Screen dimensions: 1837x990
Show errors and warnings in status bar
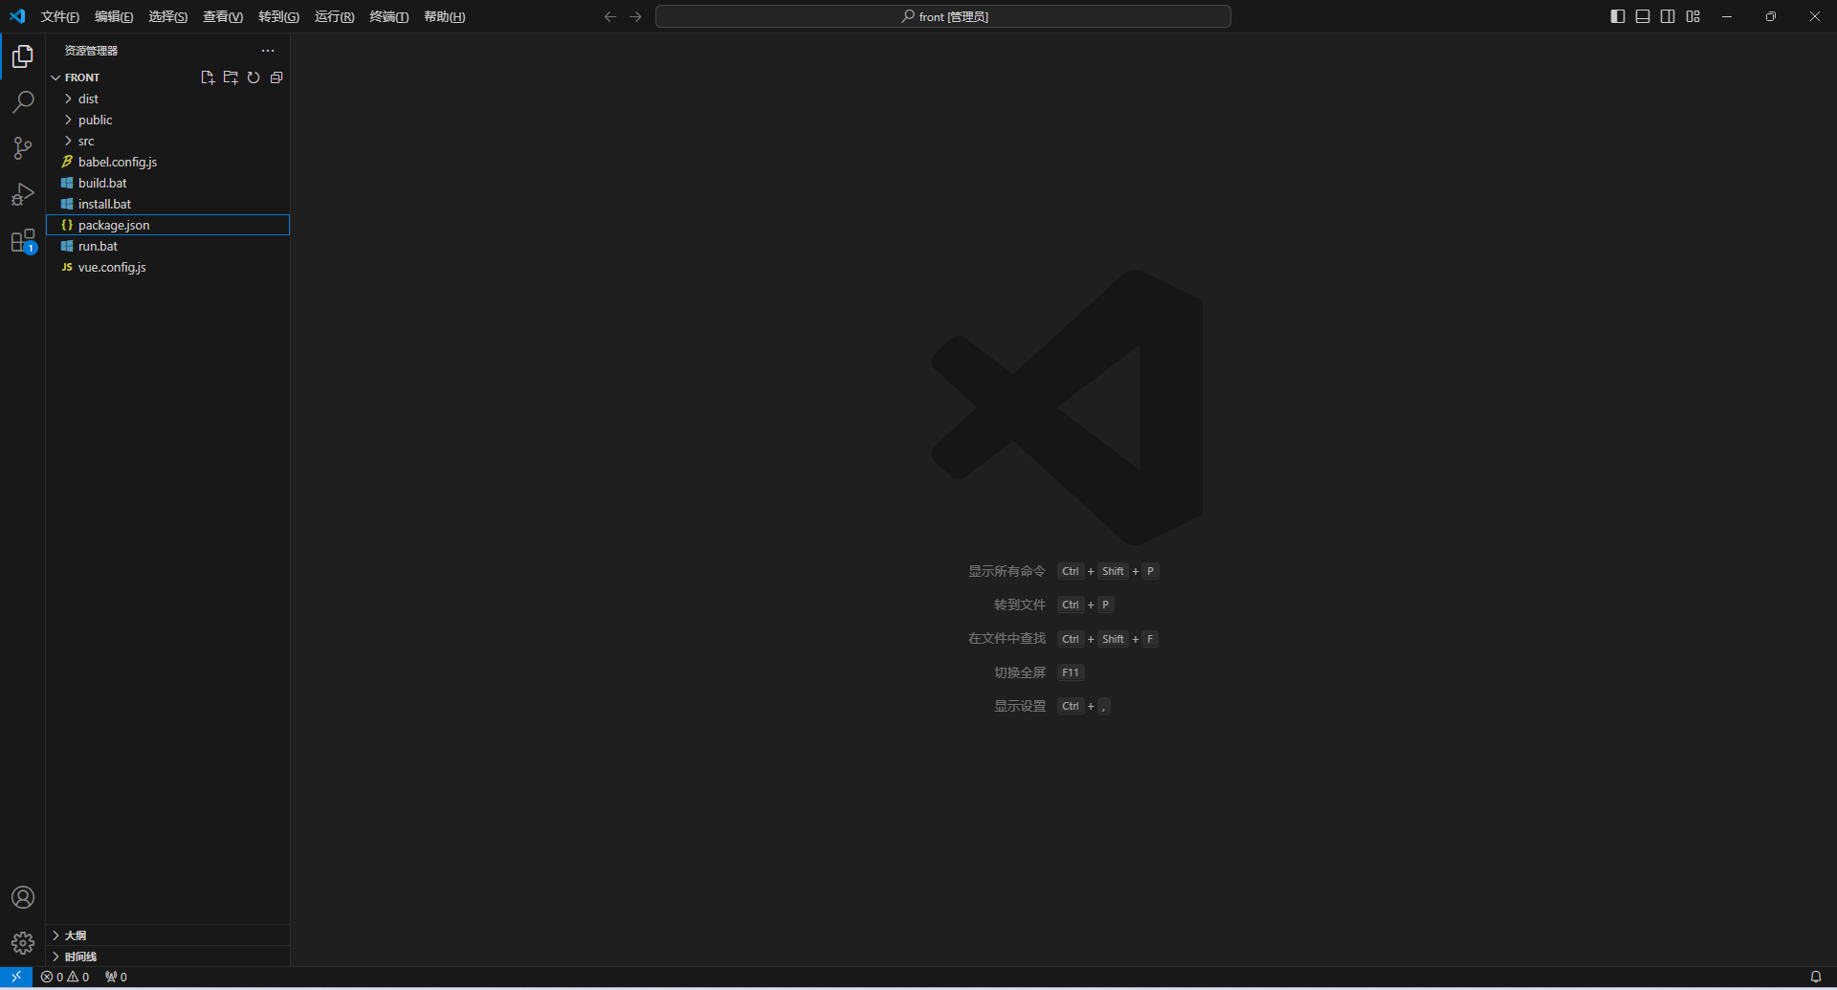point(65,977)
